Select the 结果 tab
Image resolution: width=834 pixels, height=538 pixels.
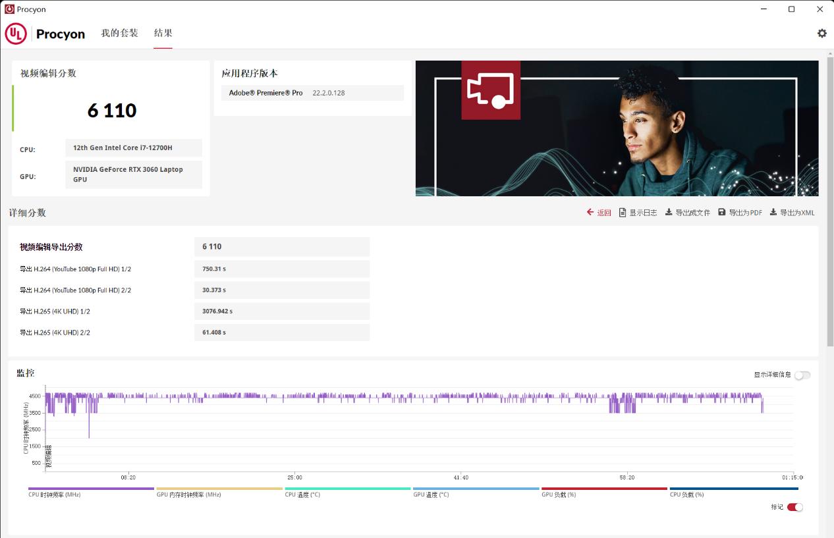(163, 33)
